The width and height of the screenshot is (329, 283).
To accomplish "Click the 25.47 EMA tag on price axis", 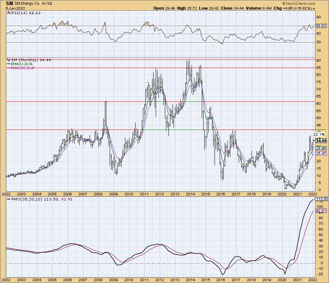I will pyautogui.click(x=321, y=153).
